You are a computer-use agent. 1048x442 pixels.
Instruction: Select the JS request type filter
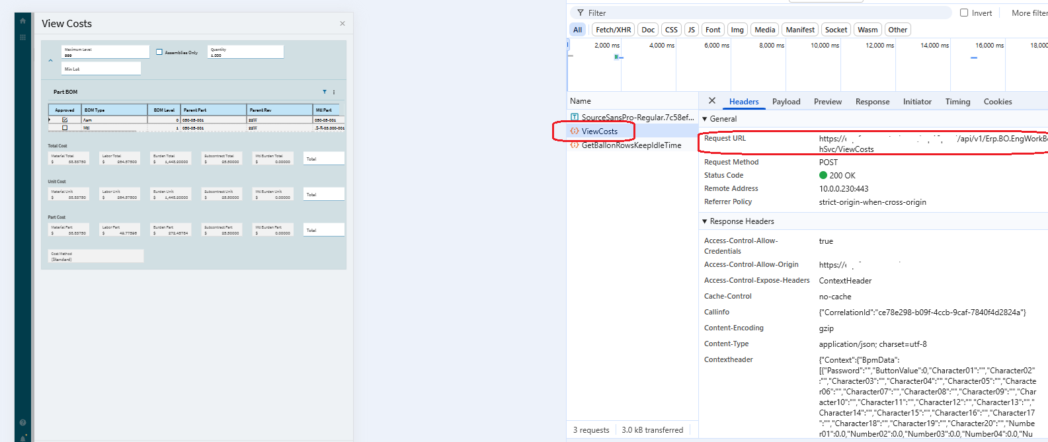pyautogui.click(x=691, y=30)
